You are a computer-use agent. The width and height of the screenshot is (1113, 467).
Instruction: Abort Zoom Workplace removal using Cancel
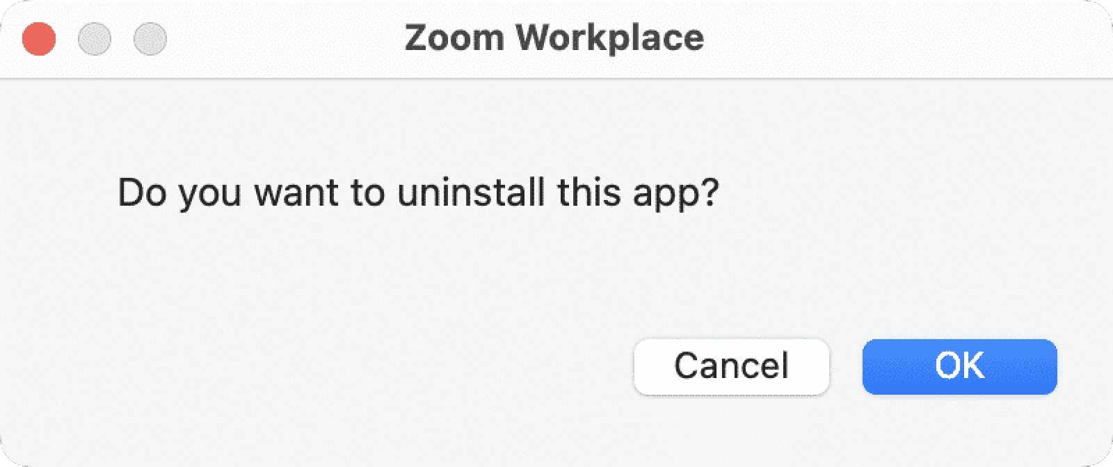coord(731,366)
